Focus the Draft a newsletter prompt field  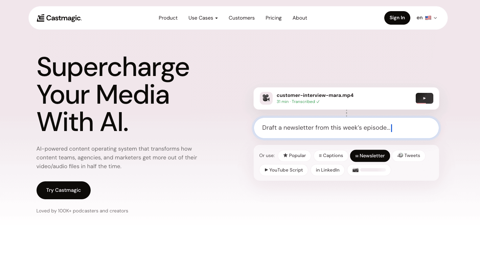click(346, 128)
